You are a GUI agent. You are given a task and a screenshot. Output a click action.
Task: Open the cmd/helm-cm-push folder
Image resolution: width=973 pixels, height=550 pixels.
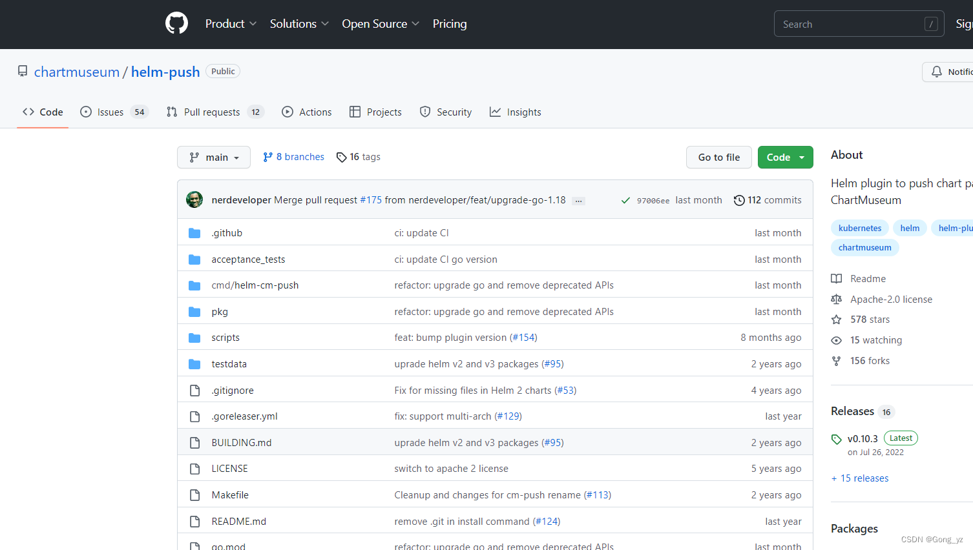click(x=255, y=285)
